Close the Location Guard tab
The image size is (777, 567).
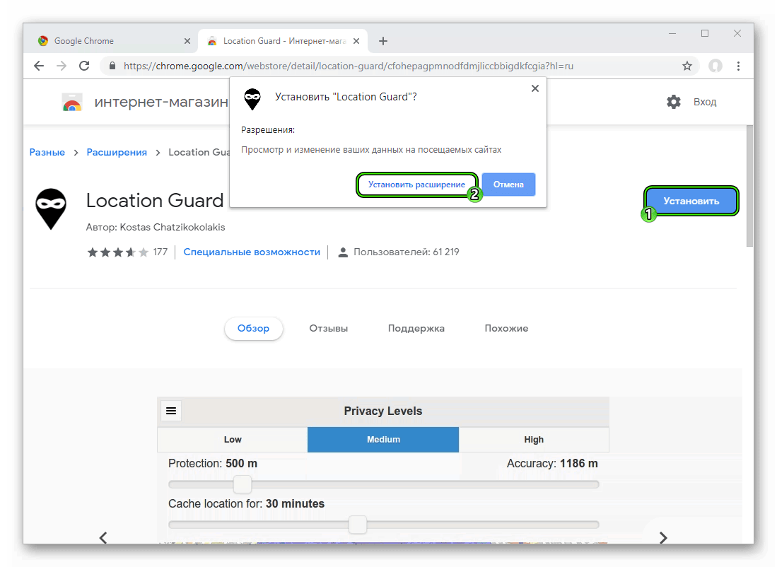pyautogui.click(x=356, y=41)
